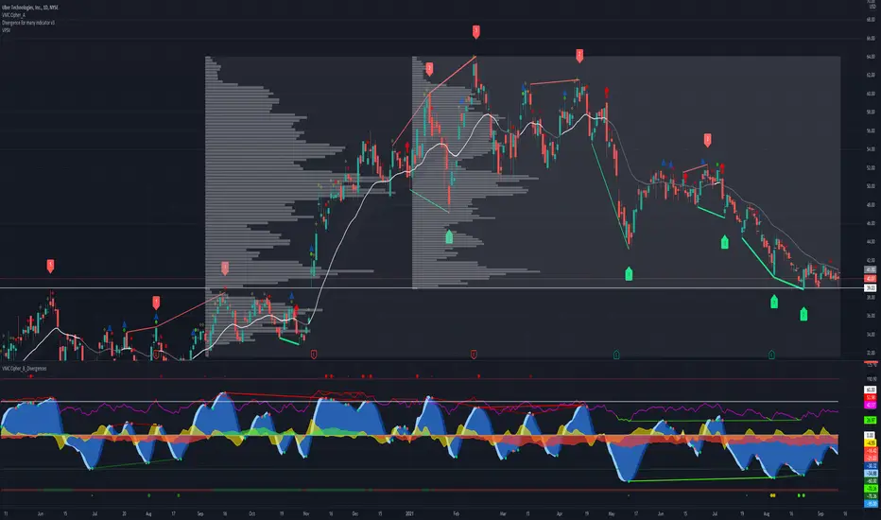Image resolution: width=881 pixels, height=520 pixels.
Task: Click the blue -95.00 label at bottom of indicator scale
Action: click(x=870, y=504)
